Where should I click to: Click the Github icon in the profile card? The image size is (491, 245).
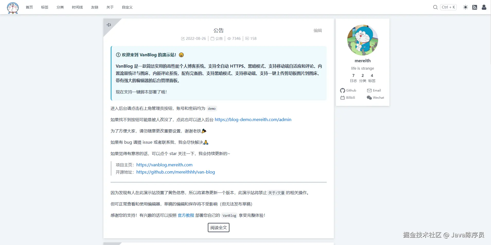click(343, 90)
